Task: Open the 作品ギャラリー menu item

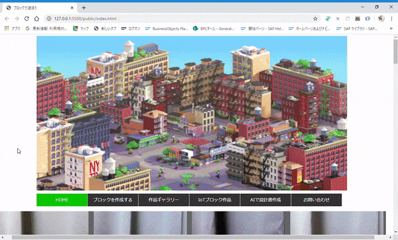Action: click(164, 200)
